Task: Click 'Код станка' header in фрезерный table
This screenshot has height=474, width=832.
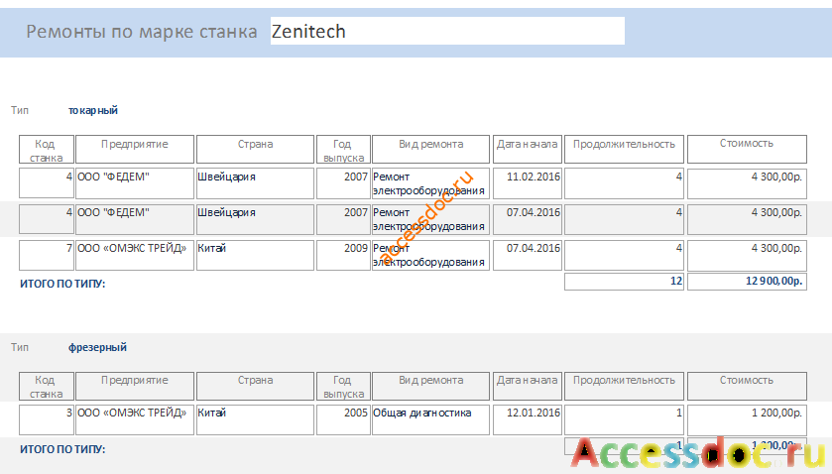Action: pyautogui.click(x=47, y=387)
